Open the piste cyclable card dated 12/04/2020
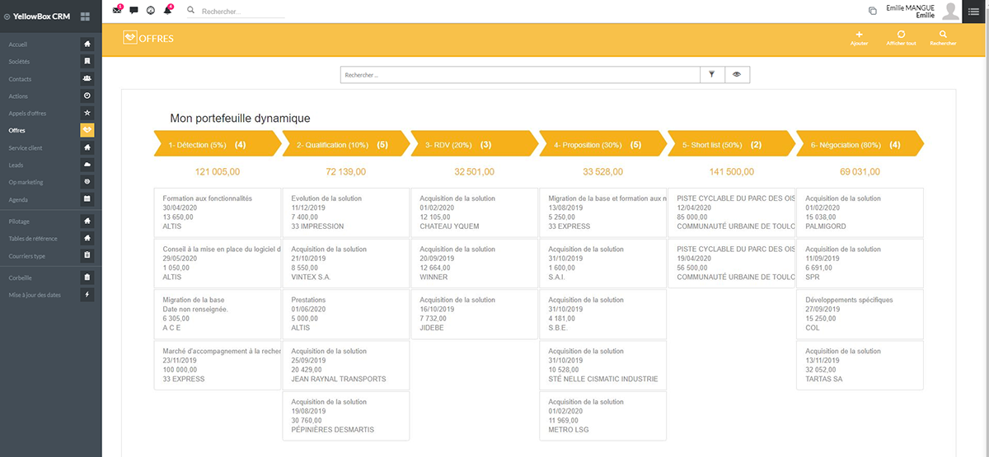Viewport: 989px width, 457px height. [x=732, y=212]
